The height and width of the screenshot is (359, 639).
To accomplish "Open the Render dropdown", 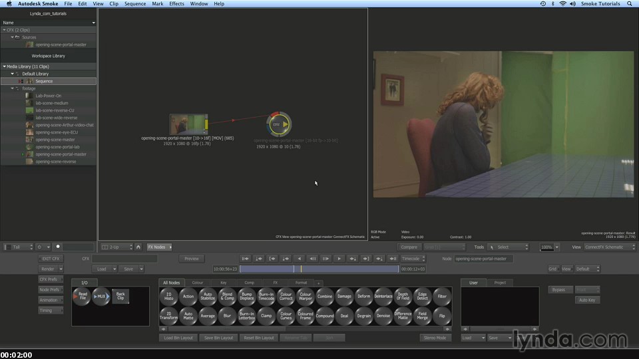I will (x=50, y=269).
